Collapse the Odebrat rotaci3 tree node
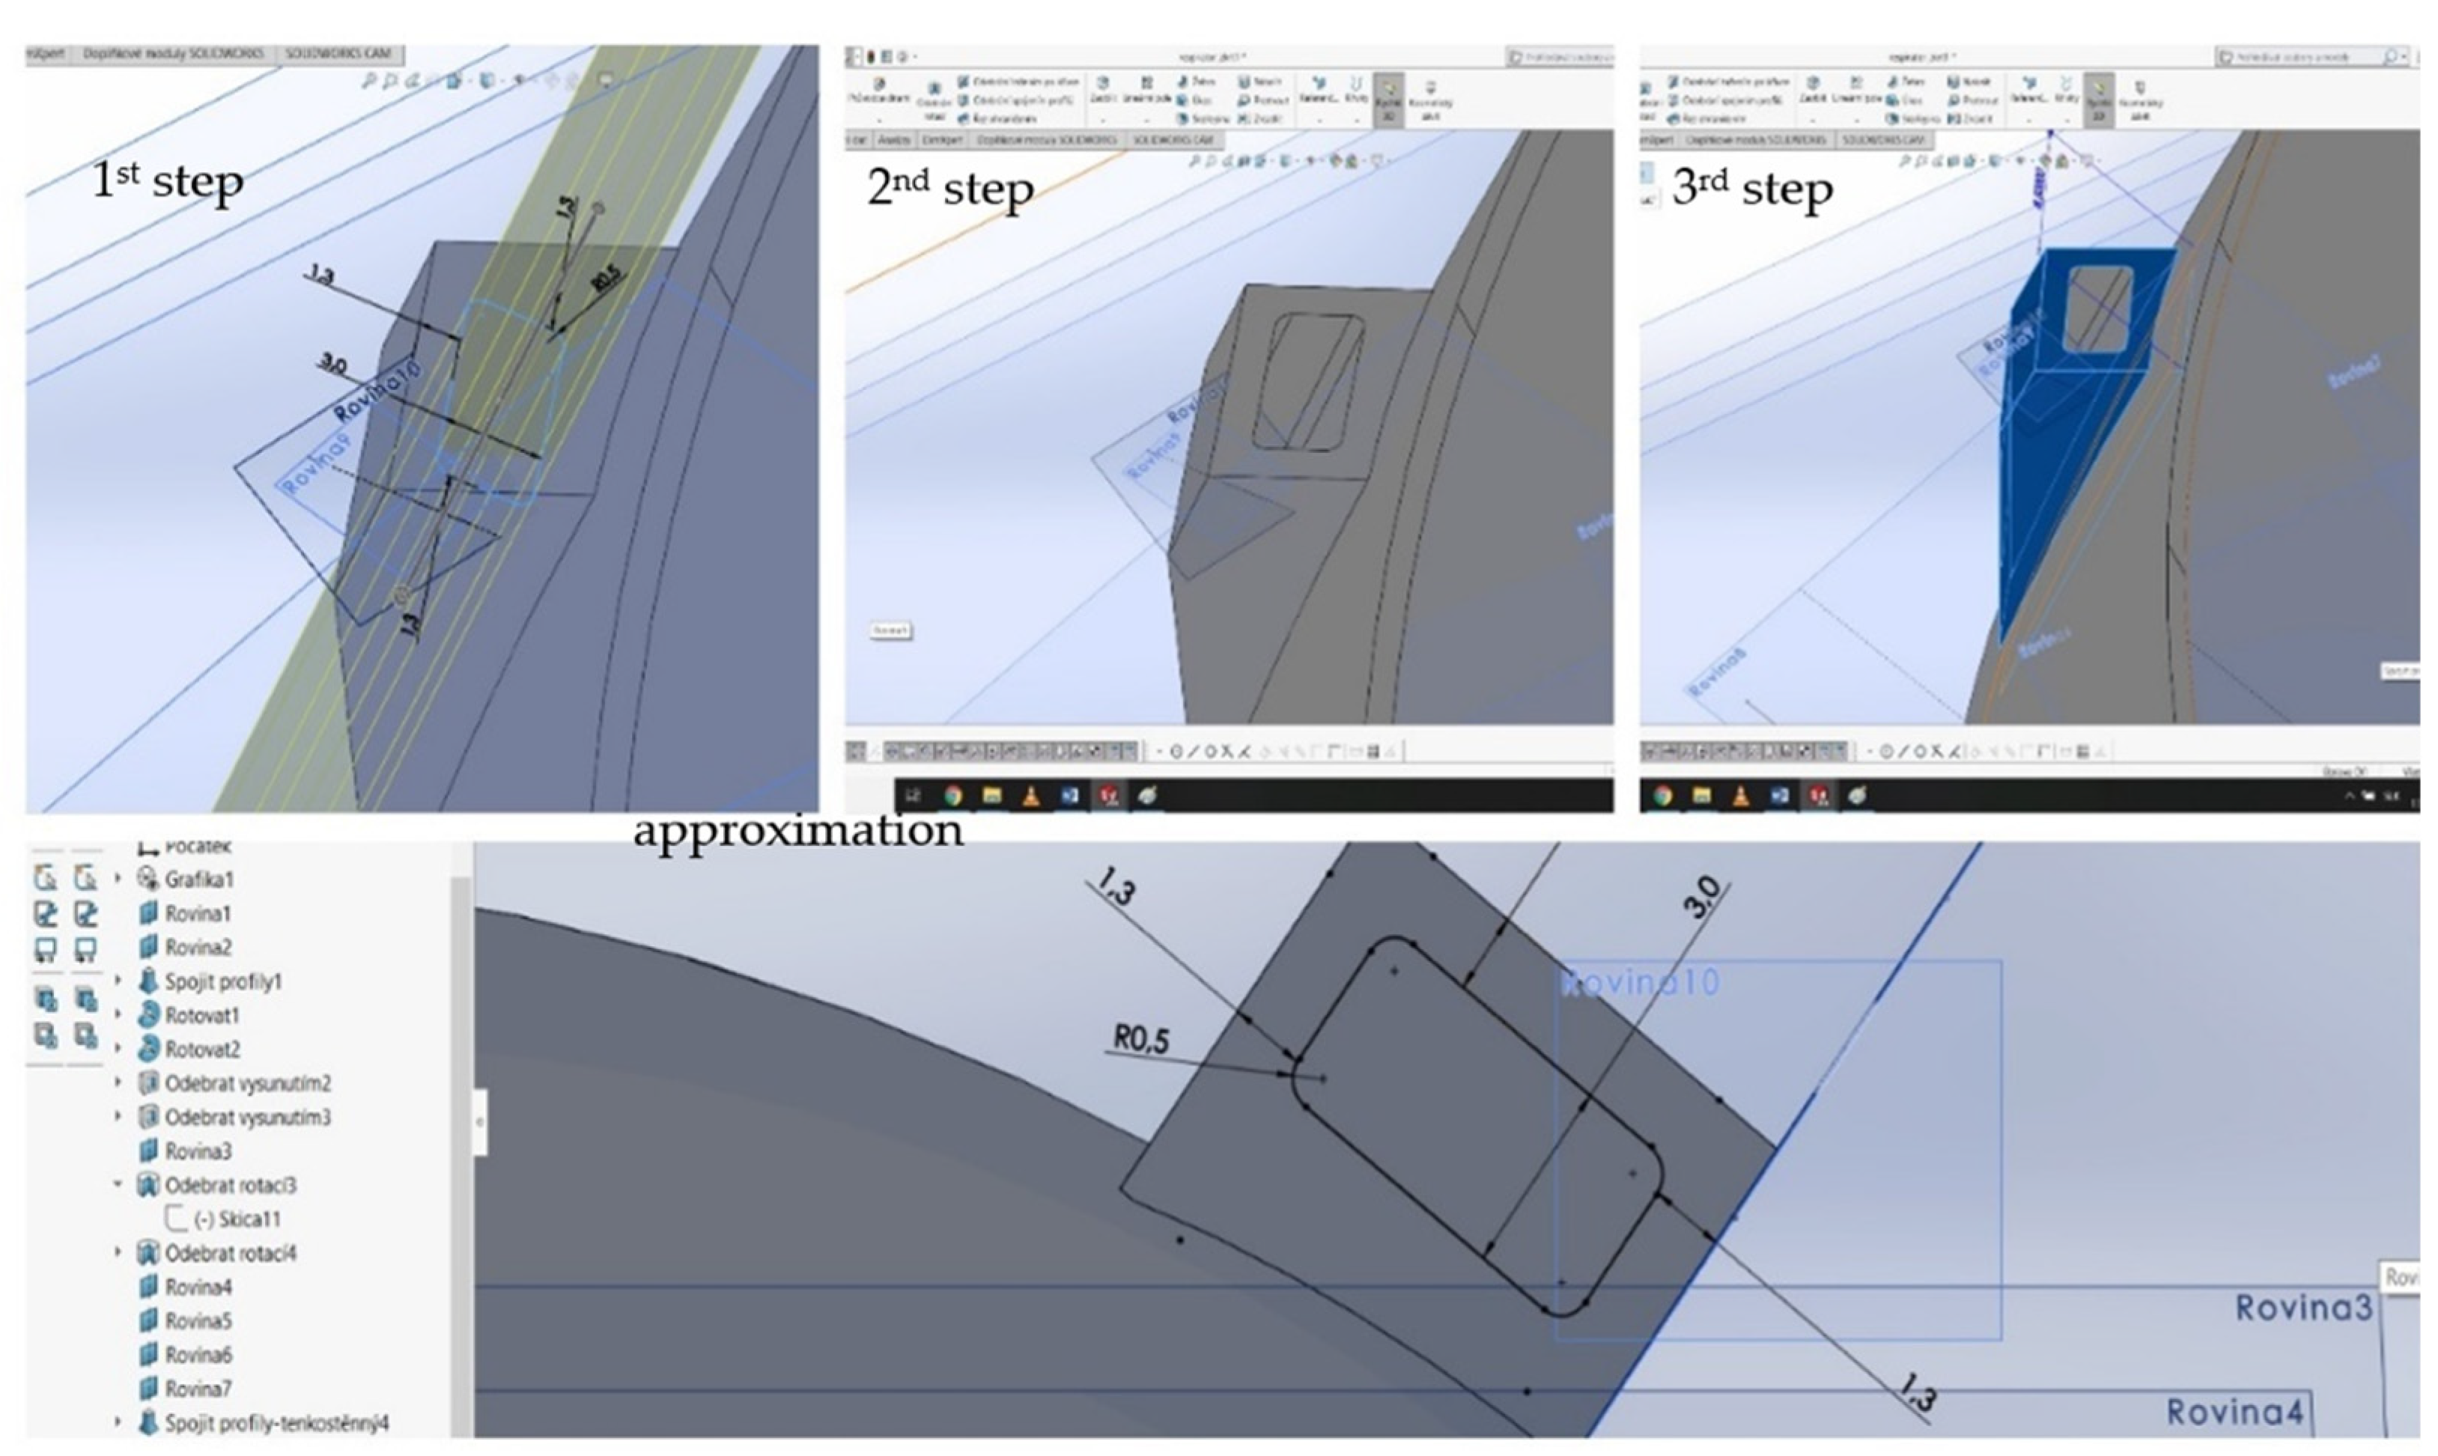Viewport: 2438px width, 1456px height. [x=118, y=1184]
